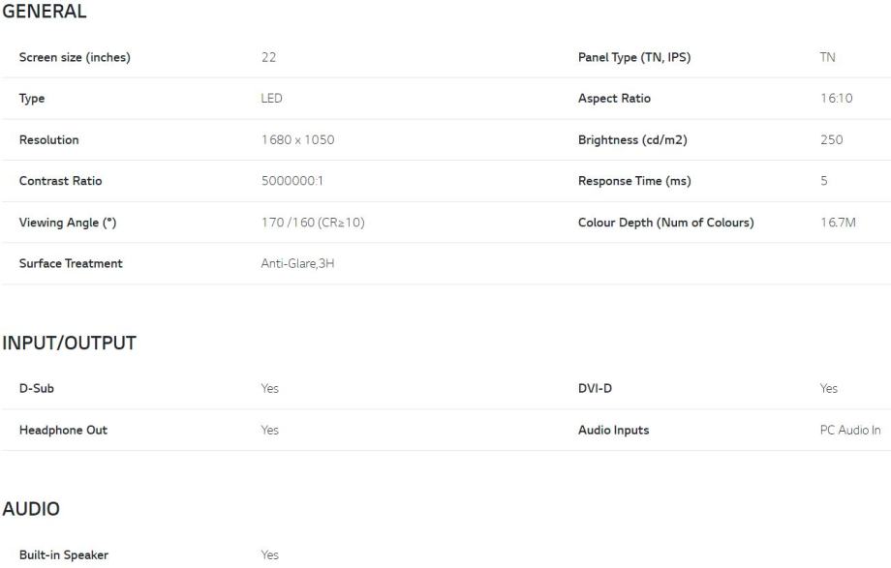Click the Built-in Speaker label

click(64, 555)
